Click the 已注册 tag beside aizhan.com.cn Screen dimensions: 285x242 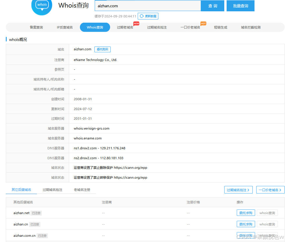pyautogui.click(x=42, y=236)
